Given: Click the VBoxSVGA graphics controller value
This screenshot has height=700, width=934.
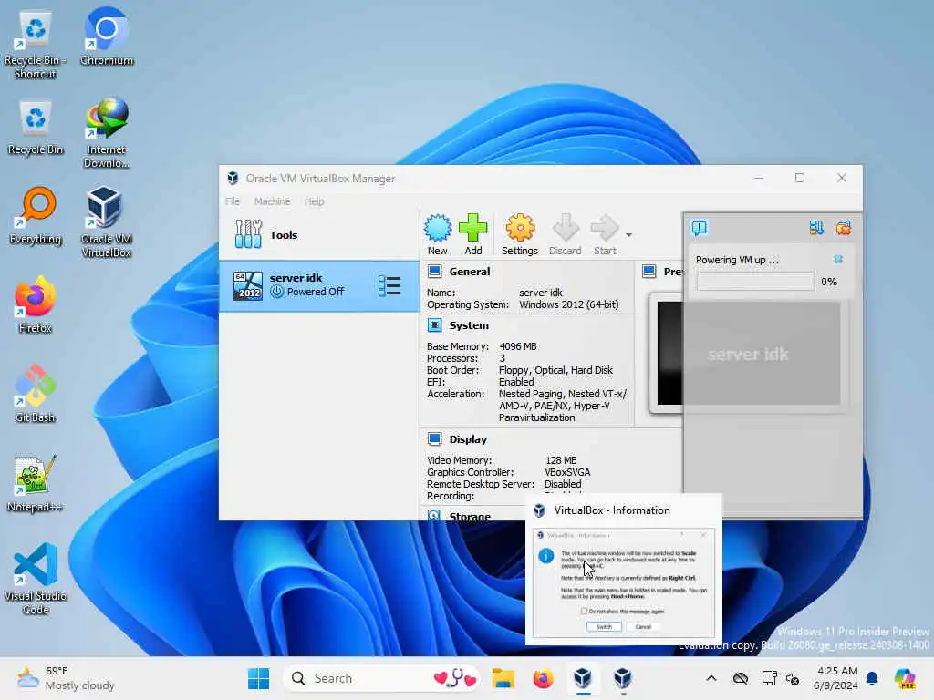Looking at the screenshot, I should (x=567, y=472).
